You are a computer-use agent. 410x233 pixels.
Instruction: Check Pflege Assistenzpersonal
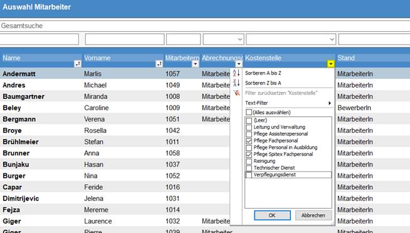pos(249,134)
